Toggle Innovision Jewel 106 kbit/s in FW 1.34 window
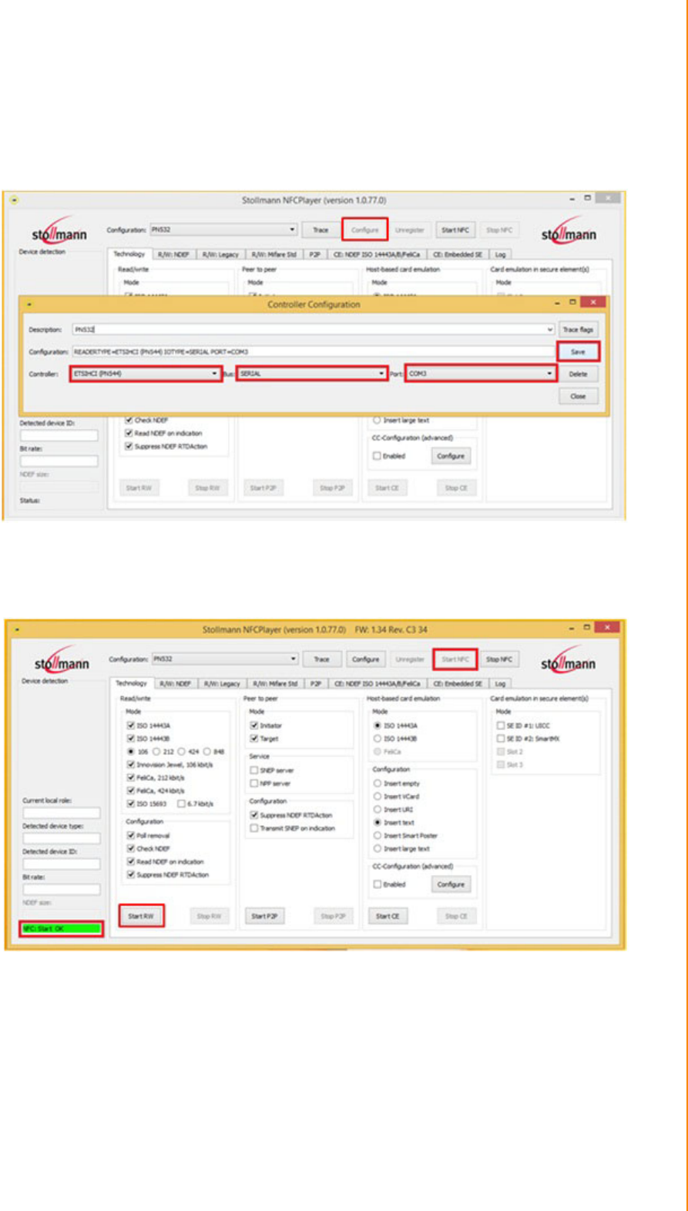688x1211 pixels. pos(131,764)
